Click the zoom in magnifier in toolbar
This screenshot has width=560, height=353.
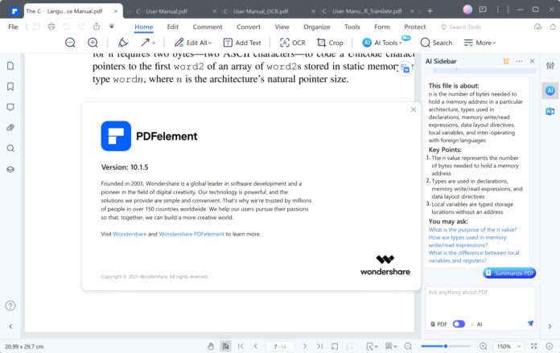pyautogui.click(x=93, y=43)
